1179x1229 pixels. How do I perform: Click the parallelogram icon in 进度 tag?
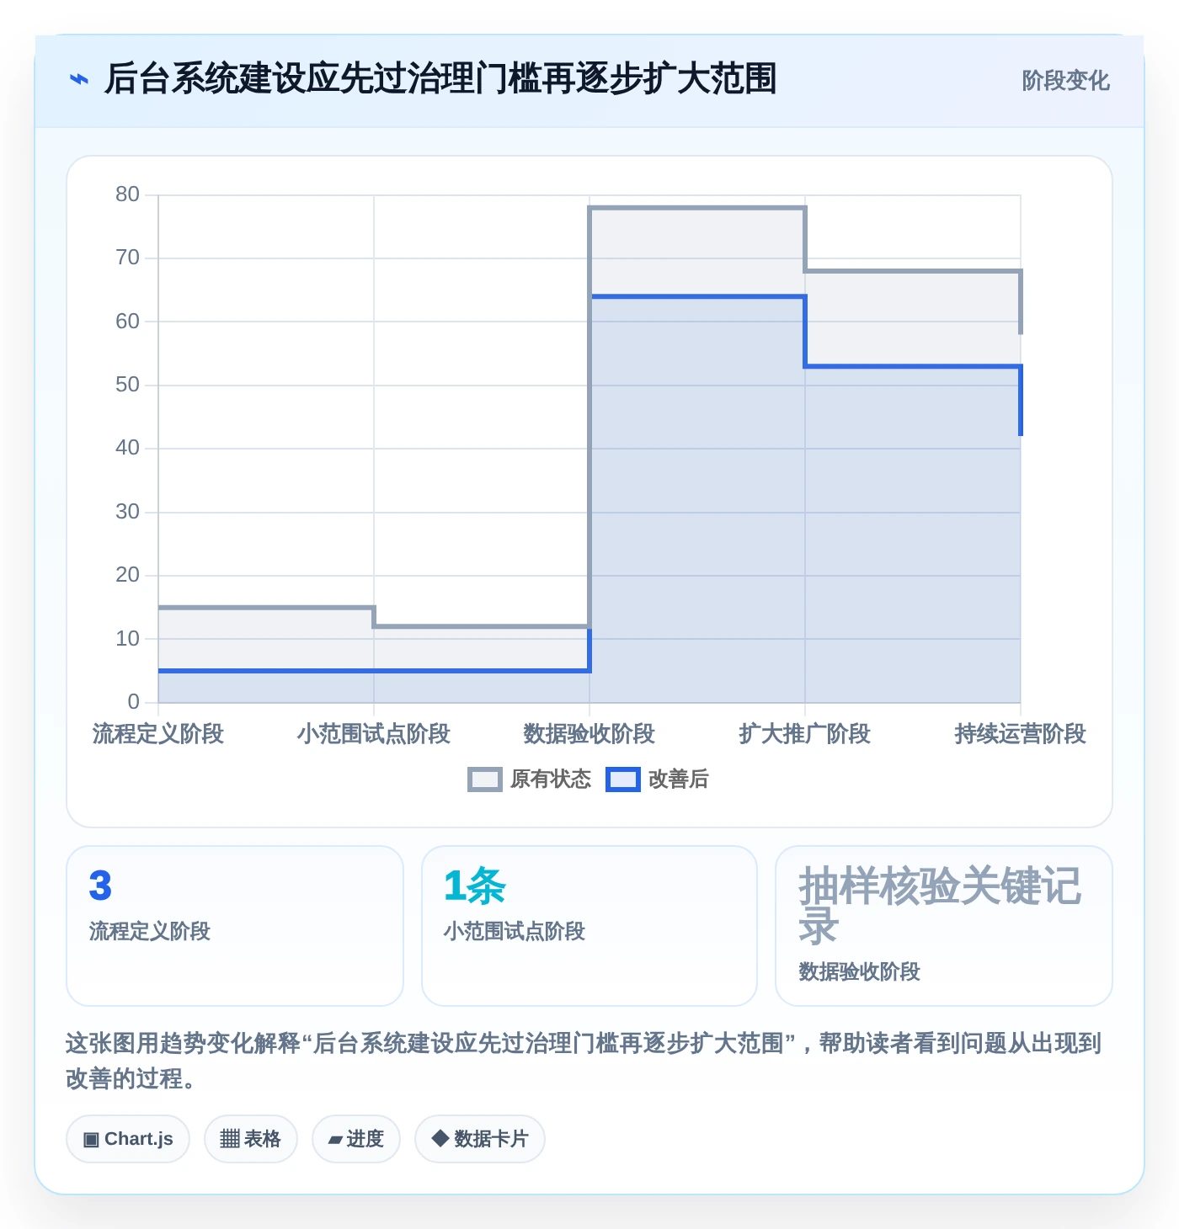[335, 1140]
